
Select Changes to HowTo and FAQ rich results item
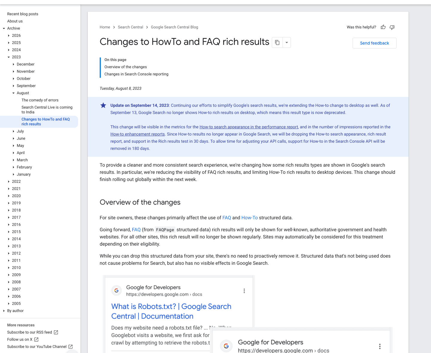tap(45, 122)
